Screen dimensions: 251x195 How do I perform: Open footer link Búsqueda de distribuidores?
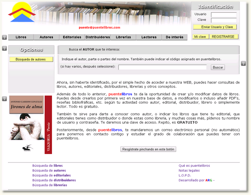point(54,180)
